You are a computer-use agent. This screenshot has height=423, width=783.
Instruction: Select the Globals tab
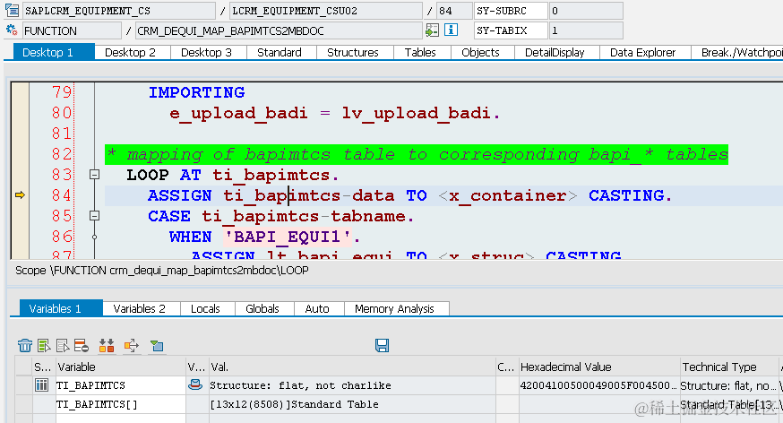(262, 308)
